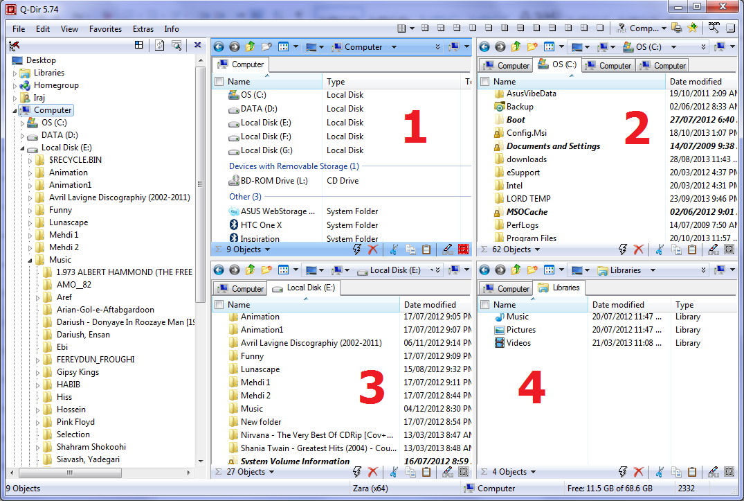Open the tree panel search magnifier
Screen dimensions: 744x501
pos(176,45)
